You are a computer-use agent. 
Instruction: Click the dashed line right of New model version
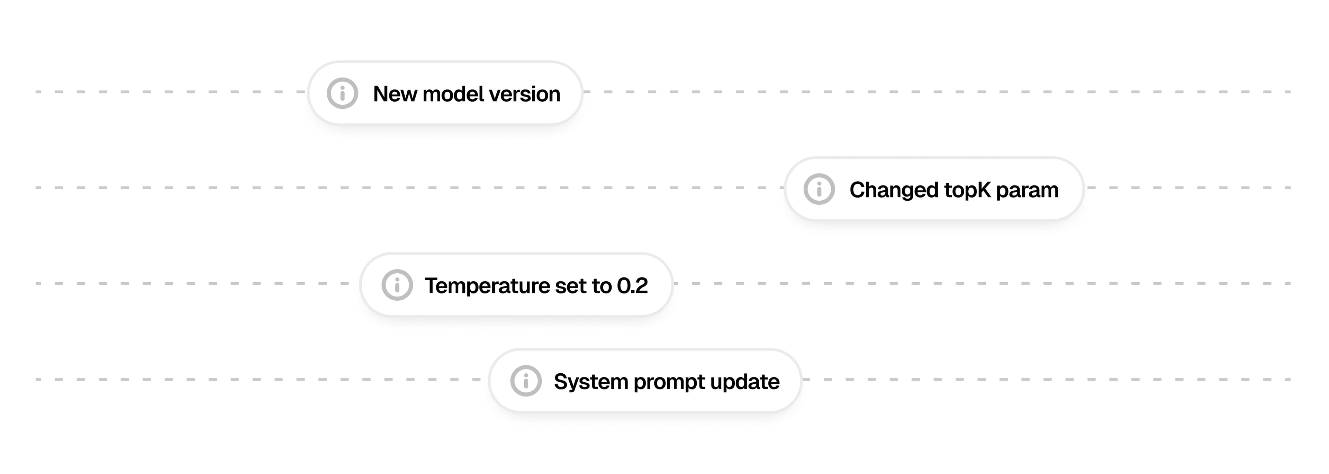(929, 92)
